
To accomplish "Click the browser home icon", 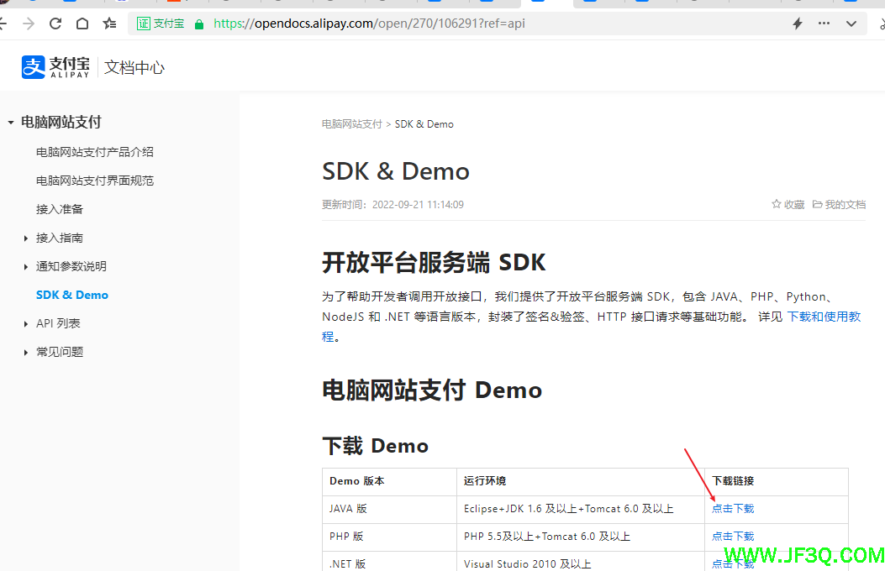I will tap(82, 24).
